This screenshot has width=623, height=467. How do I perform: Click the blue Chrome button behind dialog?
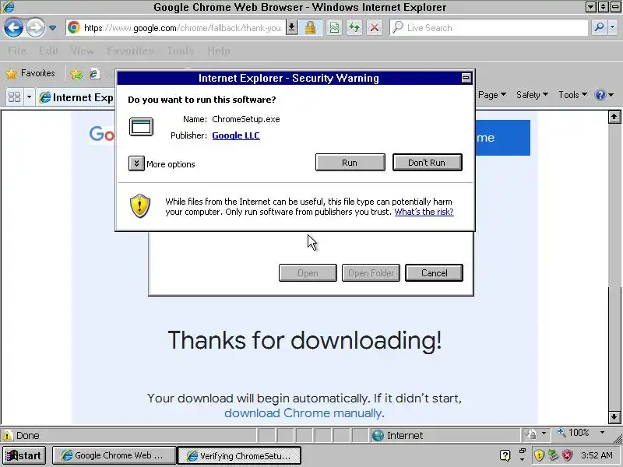coord(502,138)
